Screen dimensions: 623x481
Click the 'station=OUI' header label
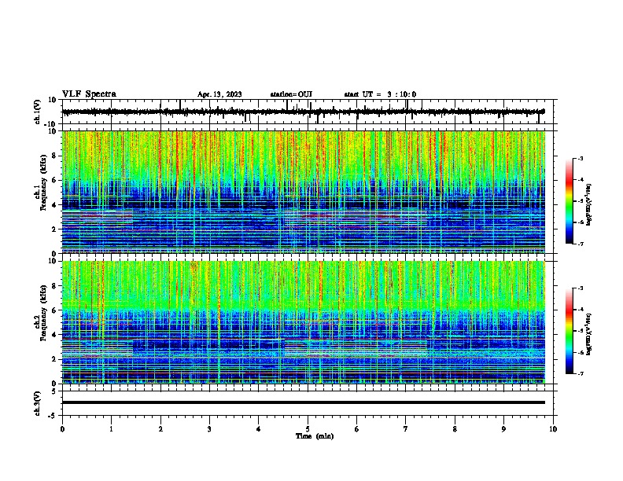tap(291, 94)
